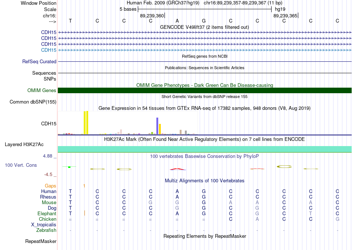
Task: Click the Layered H3K27Ac label
Action: pyautogui.click(x=24, y=145)
